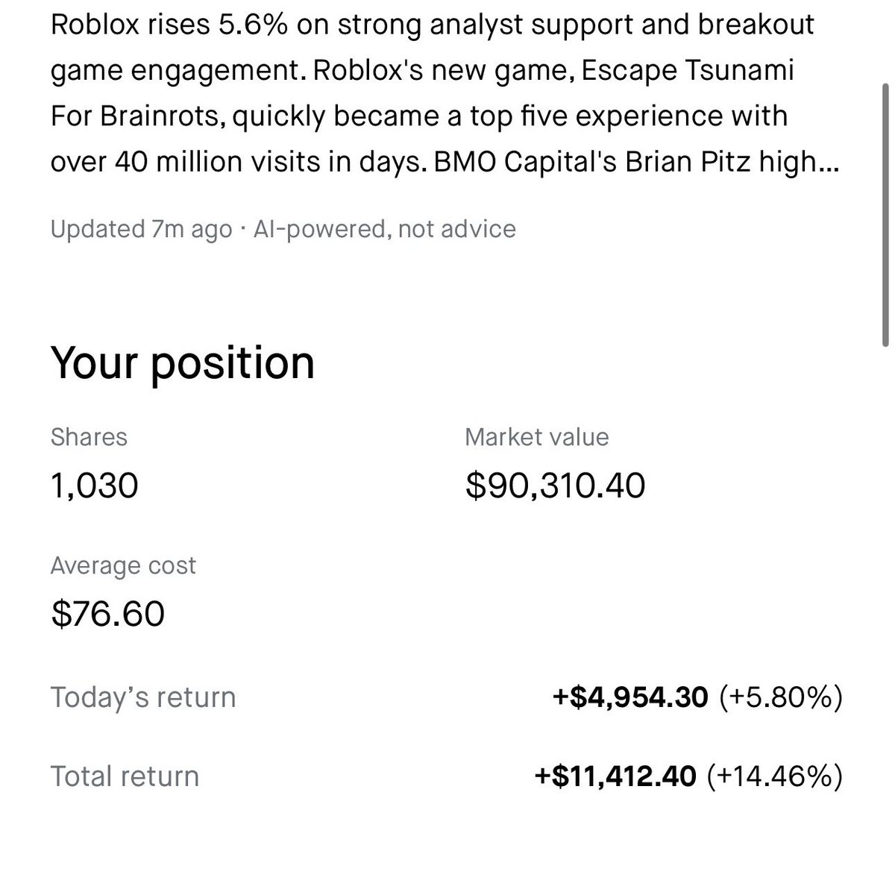Tap the $90,310.40 market value amount
Image resolution: width=895 pixels, height=895 pixels.
coord(555,486)
